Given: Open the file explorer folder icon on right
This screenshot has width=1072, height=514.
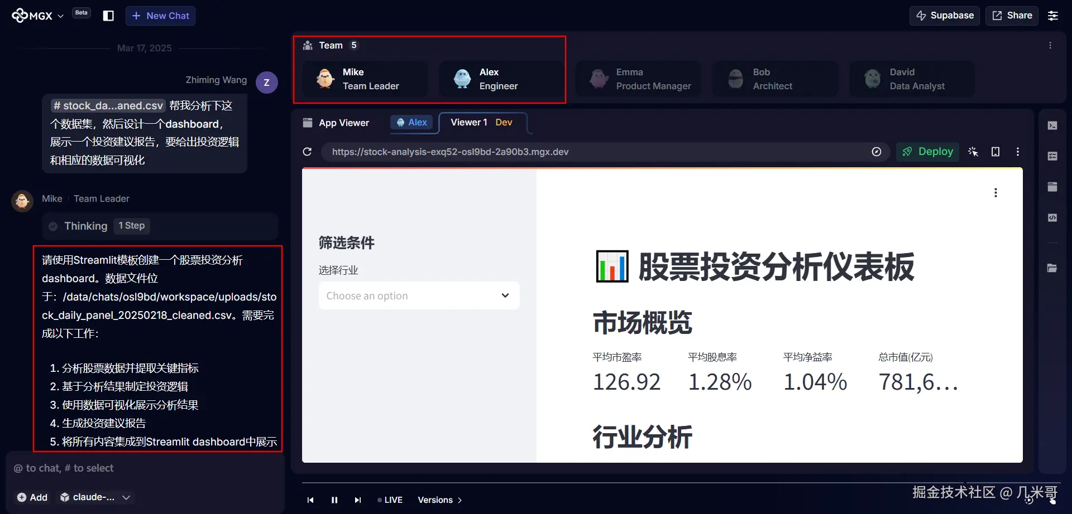Looking at the screenshot, I should pyautogui.click(x=1053, y=268).
